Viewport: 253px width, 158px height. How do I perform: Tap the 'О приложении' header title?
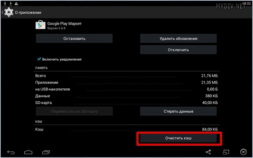(28, 12)
